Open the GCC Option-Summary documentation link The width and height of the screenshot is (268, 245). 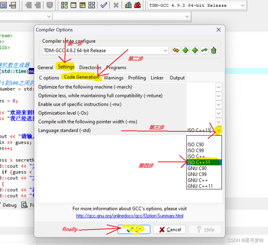[x=130, y=216]
